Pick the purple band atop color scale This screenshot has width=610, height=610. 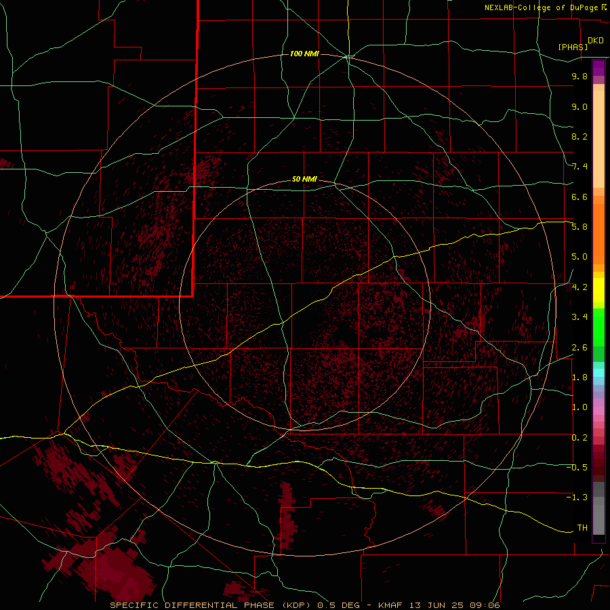[598, 68]
